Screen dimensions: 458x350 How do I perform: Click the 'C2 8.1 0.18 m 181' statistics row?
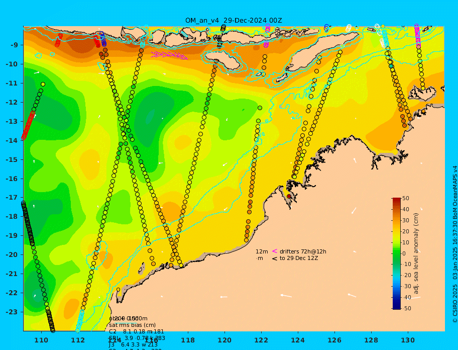coord(137,331)
